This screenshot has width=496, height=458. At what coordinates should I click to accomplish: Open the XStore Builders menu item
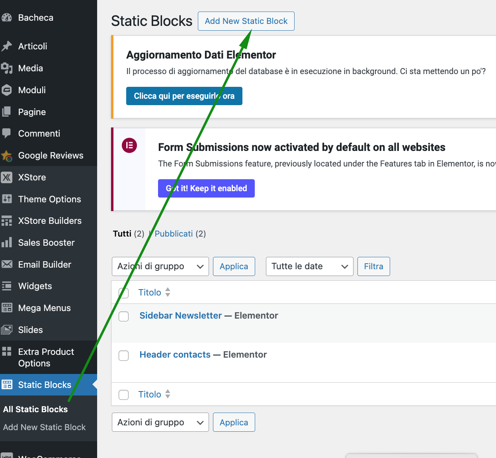coord(50,221)
